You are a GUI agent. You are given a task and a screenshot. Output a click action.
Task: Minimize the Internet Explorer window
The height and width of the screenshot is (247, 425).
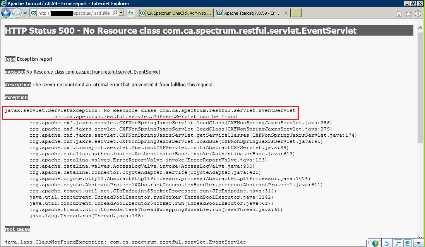(x=406, y=3)
